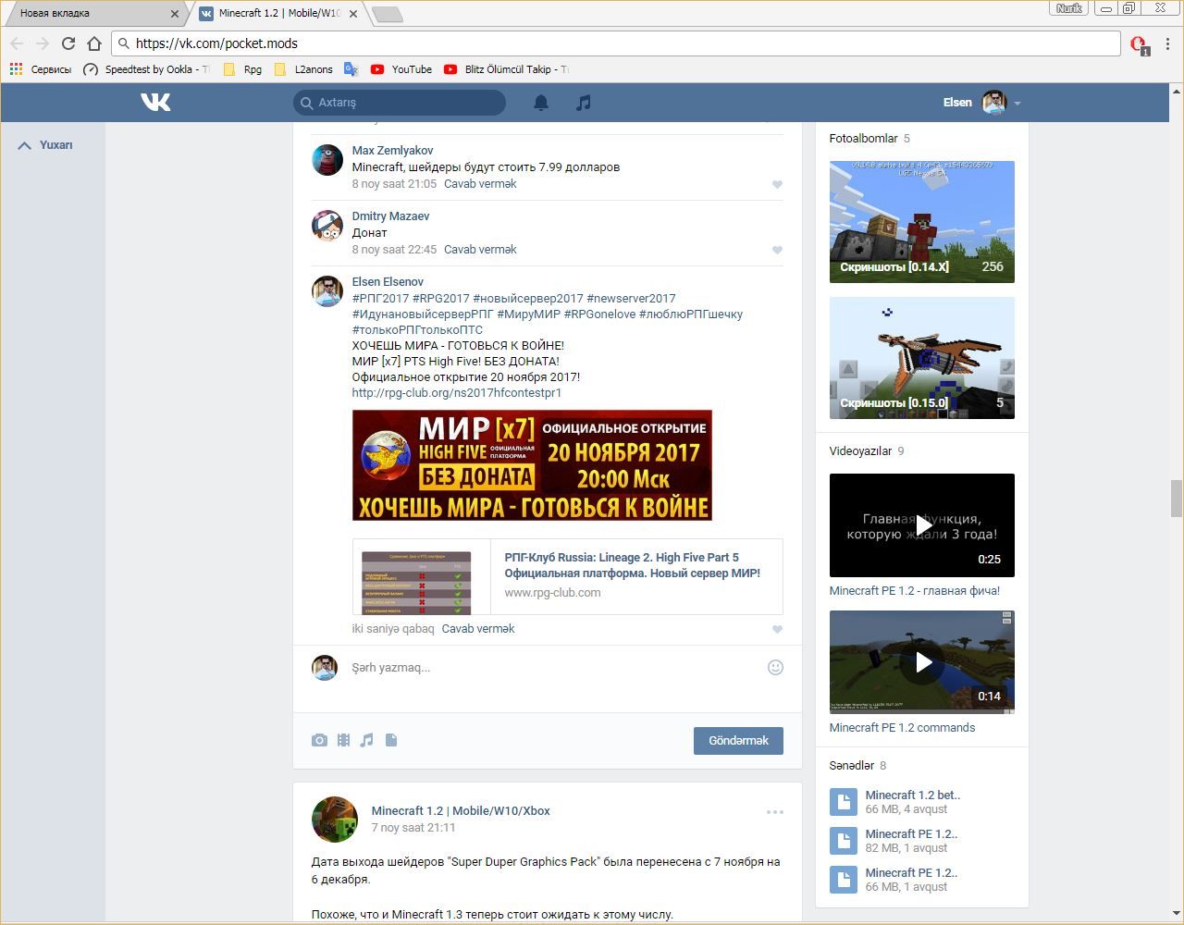Image resolution: width=1184 pixels, height=925 pixels.
Task: Open the Rpg bookmarks folder
Action: [242, 69]
